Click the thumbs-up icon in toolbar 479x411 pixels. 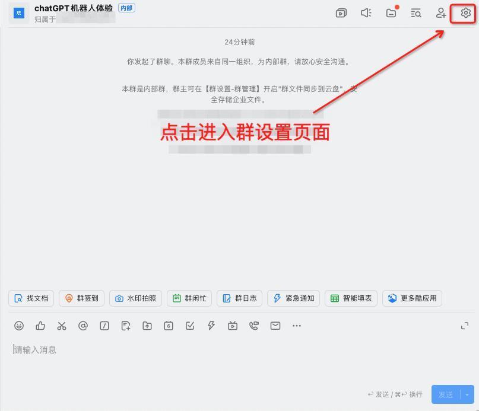point(40,326)
